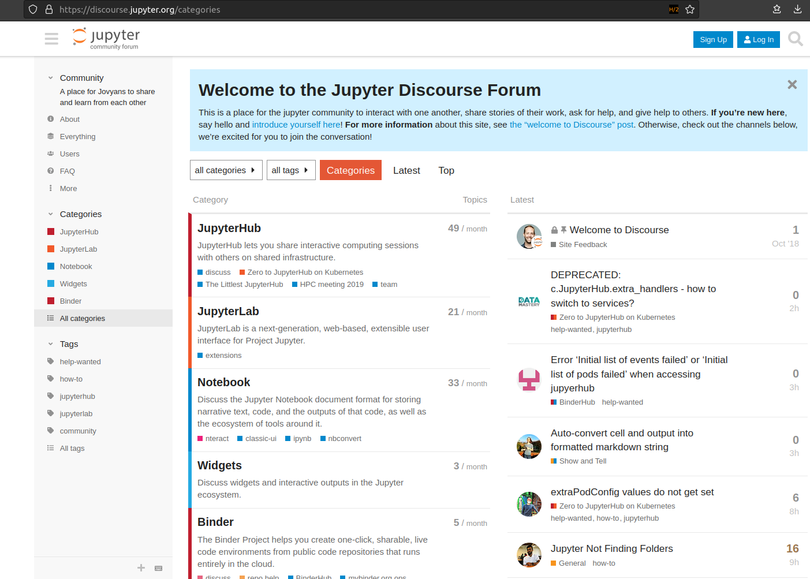Bookmark page with the star icon
Viewport: 810px width, 579px height.
coord(690,9)
